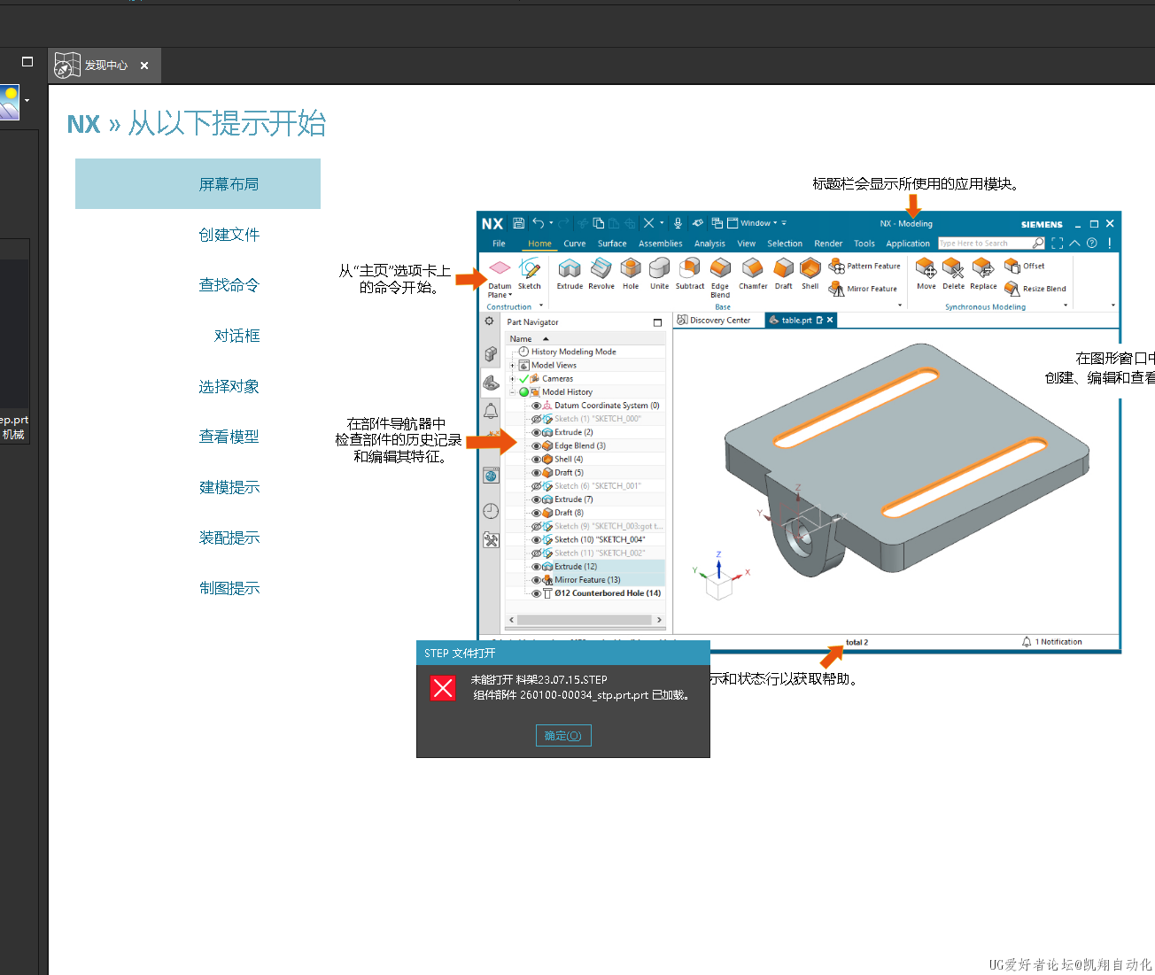Open the File menu in the NX image

click(499, 244)
